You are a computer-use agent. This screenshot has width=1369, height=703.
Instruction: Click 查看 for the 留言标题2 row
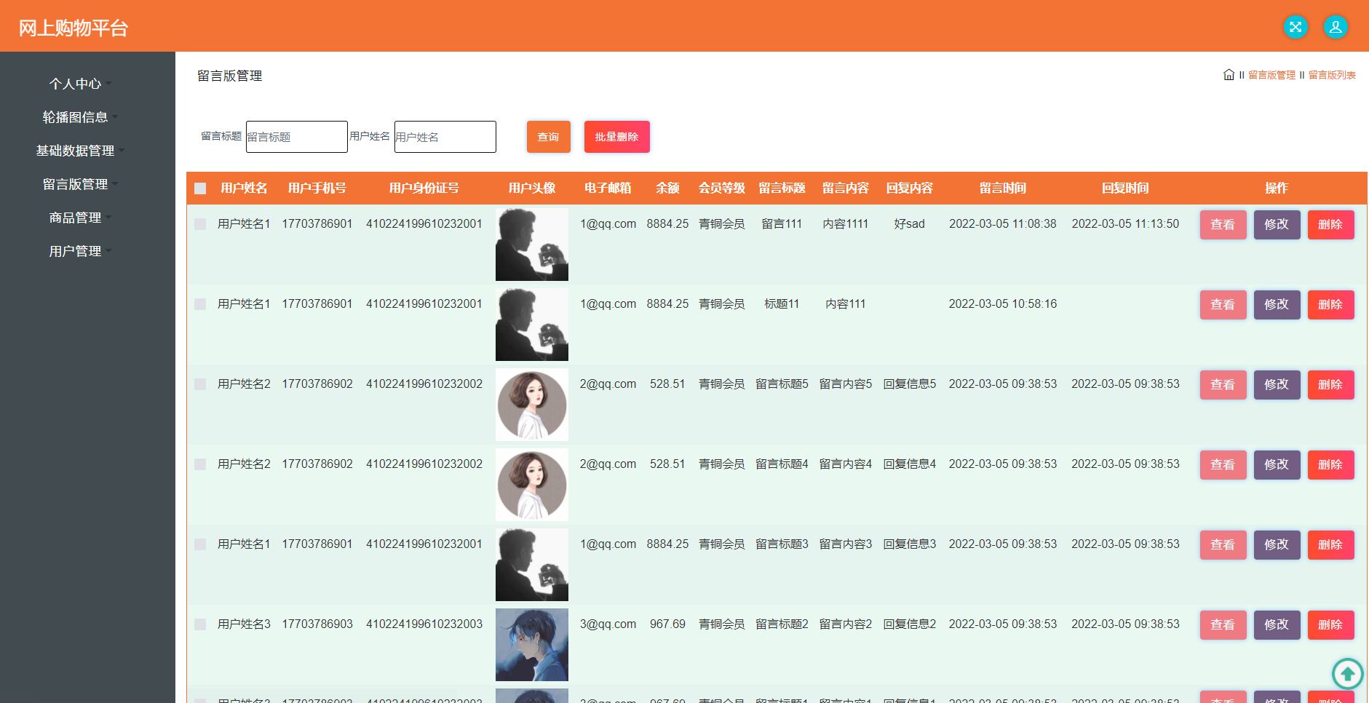pyautogui.click(x=1223, y=624)
